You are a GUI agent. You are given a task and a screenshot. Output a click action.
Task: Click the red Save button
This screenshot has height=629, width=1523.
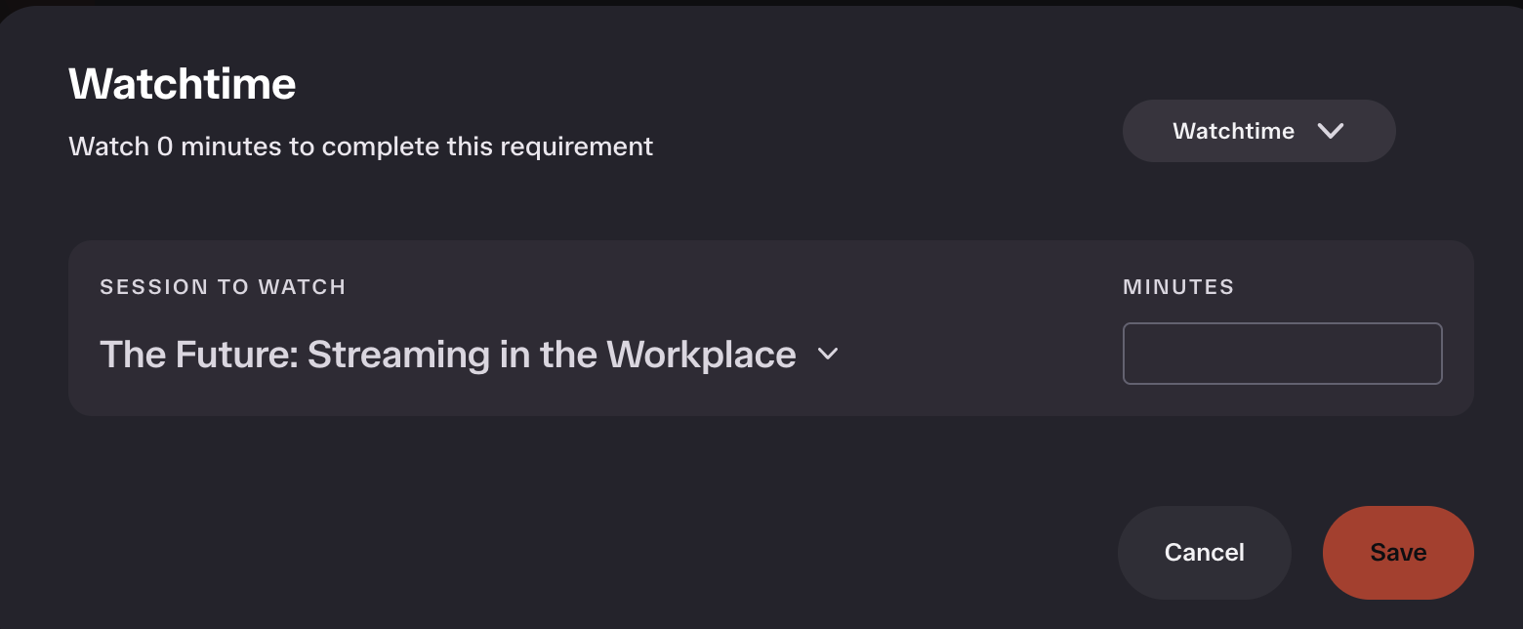pyautogui.click(x=1398, y=553)
